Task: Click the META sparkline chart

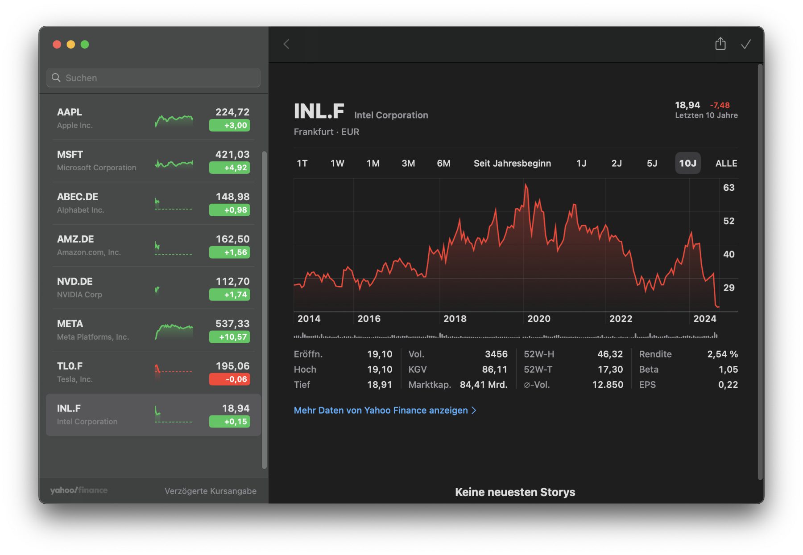Action: coord(174,331)
